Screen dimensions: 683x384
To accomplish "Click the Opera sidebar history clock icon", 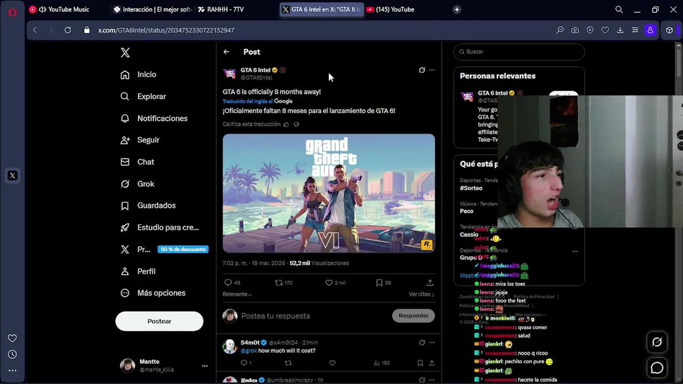I will pyautogui.click(x=12, y=354).
